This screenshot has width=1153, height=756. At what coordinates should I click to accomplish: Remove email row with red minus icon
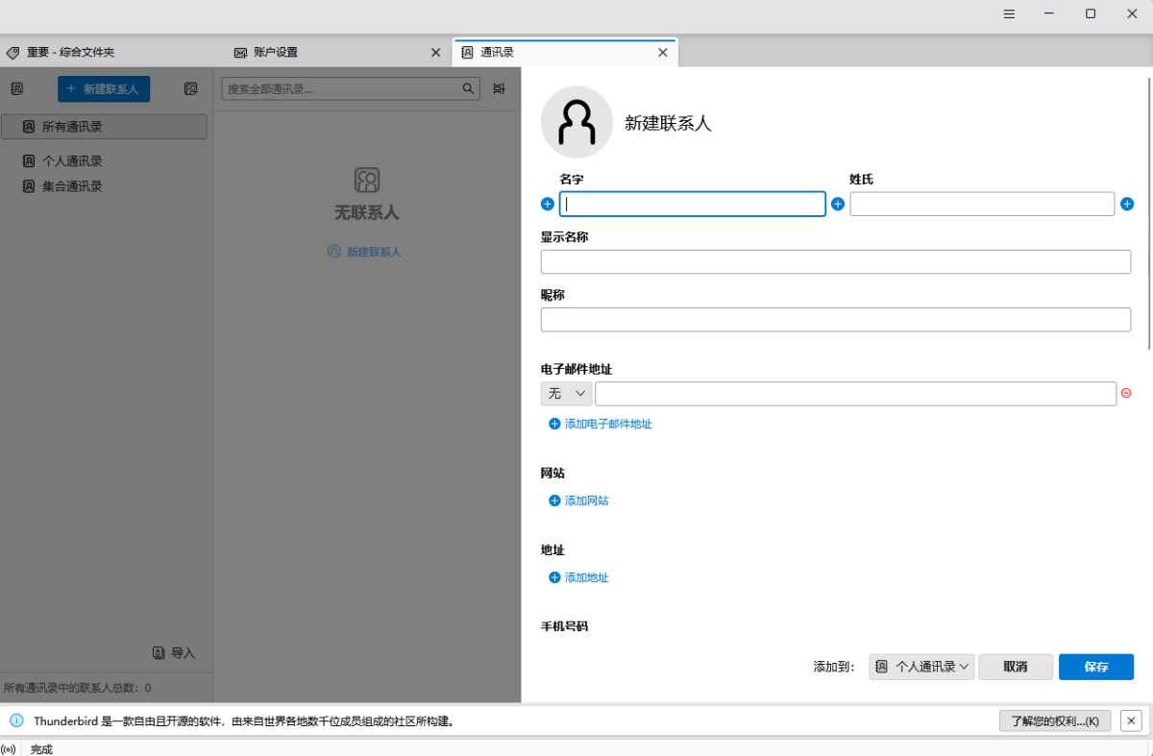point(1126,393)
